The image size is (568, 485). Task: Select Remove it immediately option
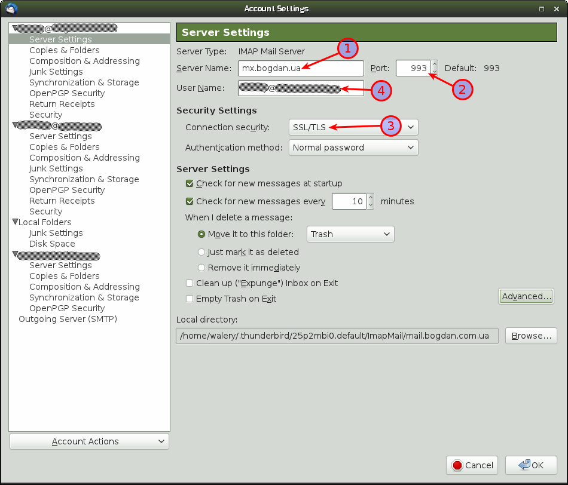[x=201, y=268]
